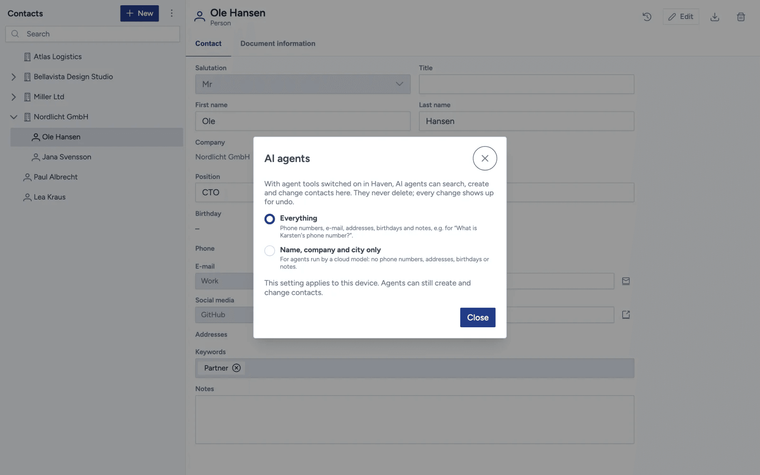Viewport: 760px width, 475px height.
Task: Expand the Miller Ltd entry
Action: (14, 97)
